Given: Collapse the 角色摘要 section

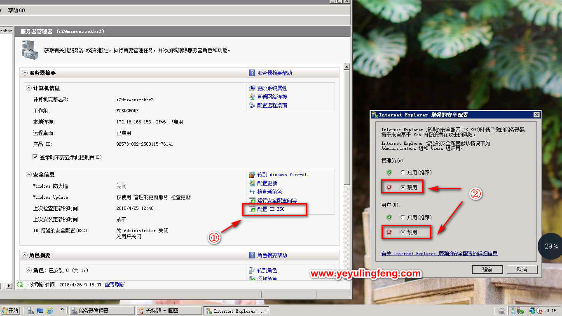Looking at the screenshot, I should (x=24, y=255).
